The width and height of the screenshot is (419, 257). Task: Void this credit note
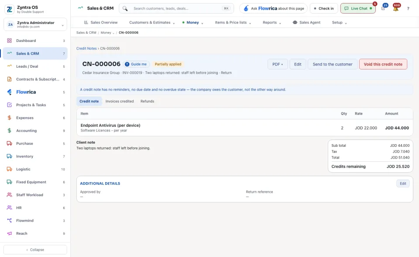point(383,64)
